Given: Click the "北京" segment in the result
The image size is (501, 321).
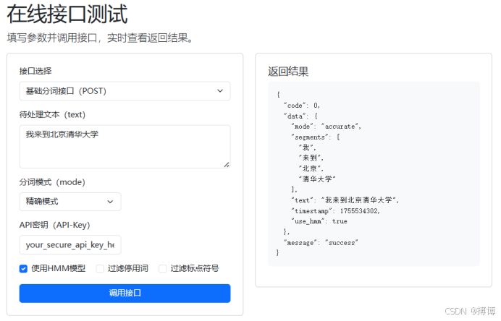Looking at the screenshot, I should click(311, 168).
